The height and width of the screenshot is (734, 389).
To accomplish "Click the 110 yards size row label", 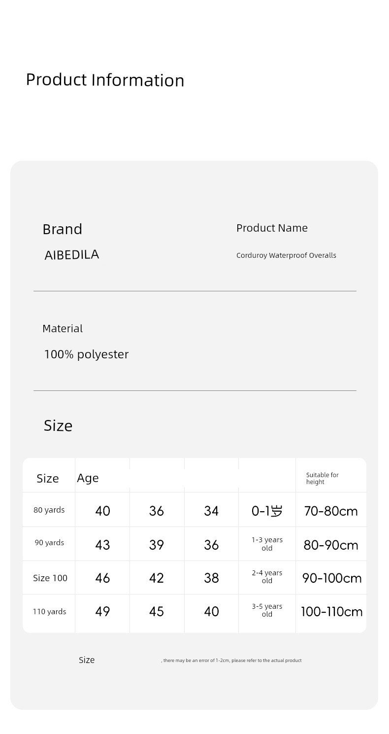I will [x=49, y=611].
